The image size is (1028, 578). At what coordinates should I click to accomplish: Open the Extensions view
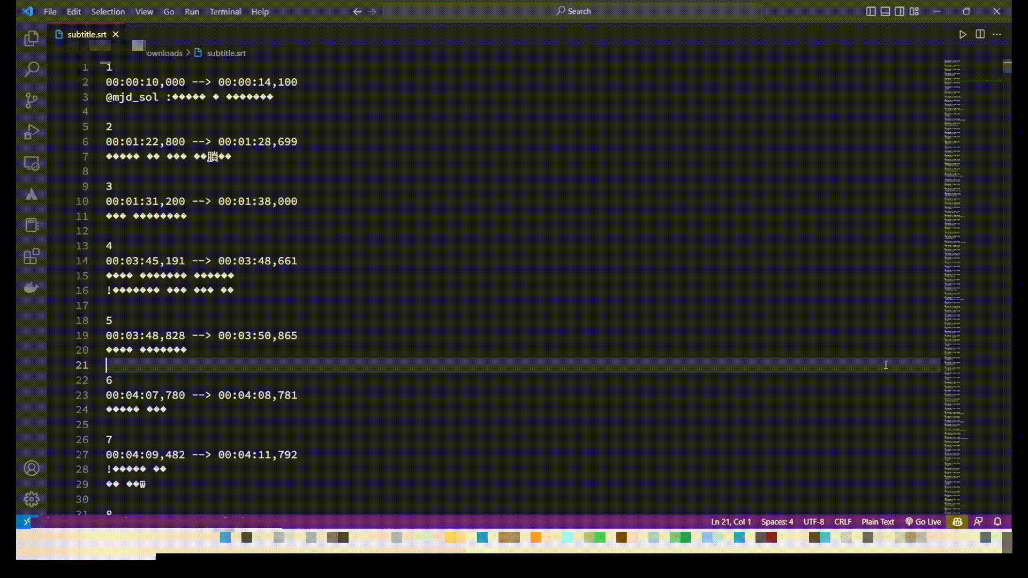[32, 256]
